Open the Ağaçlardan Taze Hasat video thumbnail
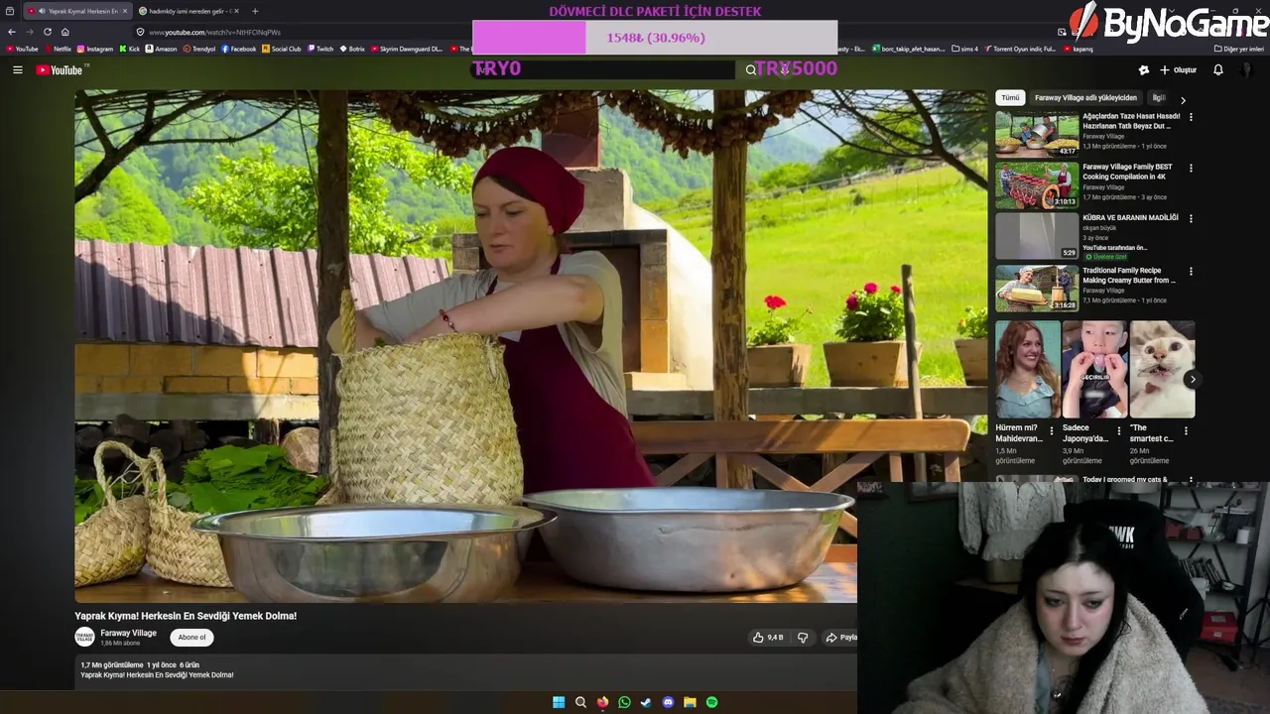 [x=1037, y=134]
